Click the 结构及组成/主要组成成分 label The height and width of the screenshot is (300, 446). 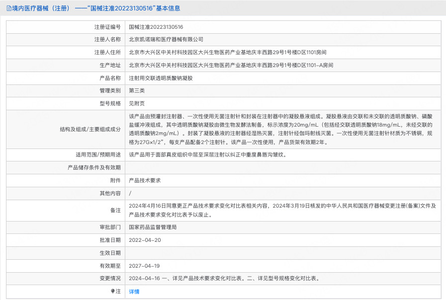click(x=90, y=129)
